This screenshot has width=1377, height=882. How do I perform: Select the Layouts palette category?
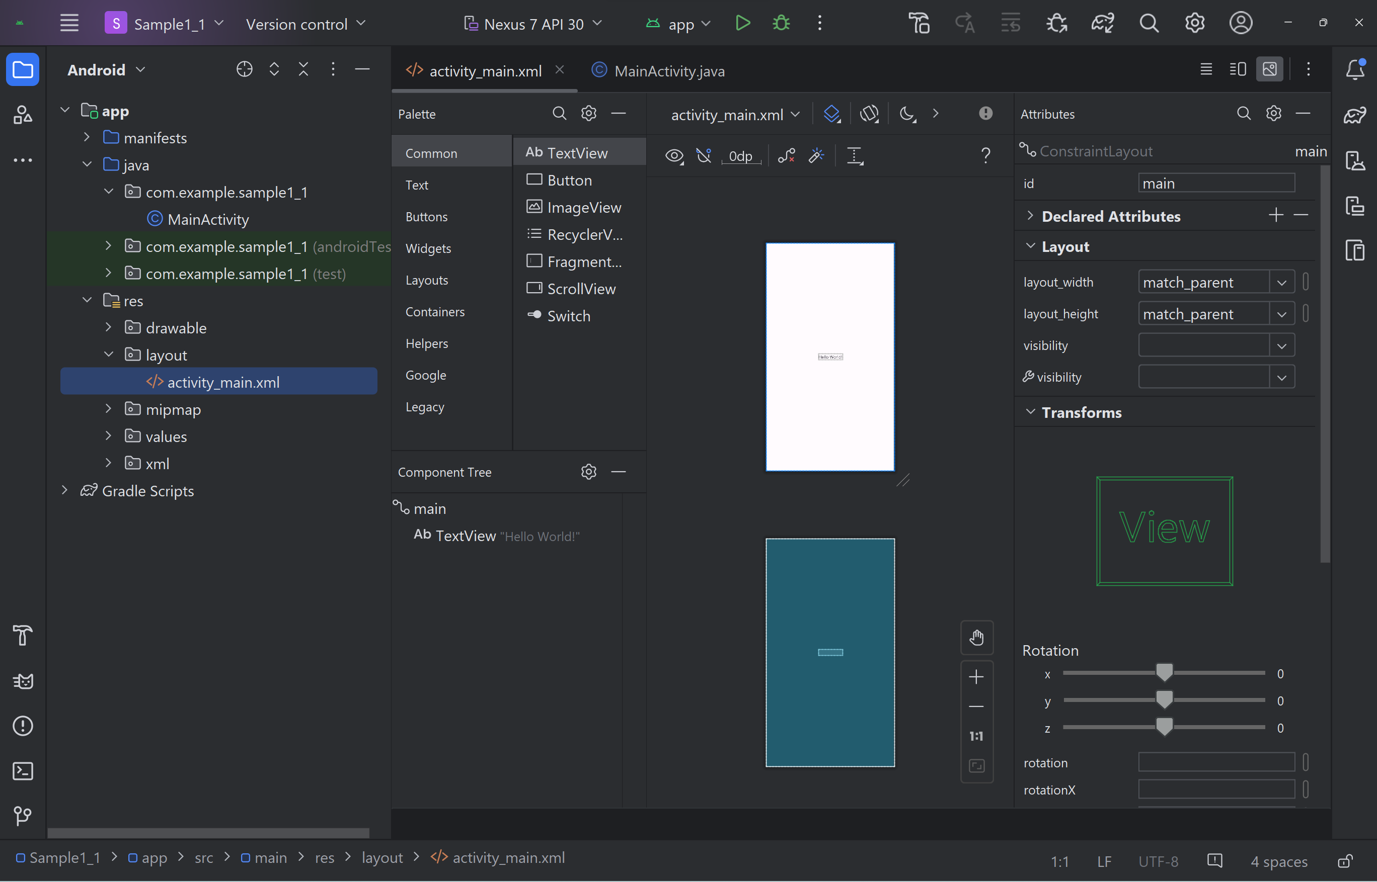coord(426,280)
